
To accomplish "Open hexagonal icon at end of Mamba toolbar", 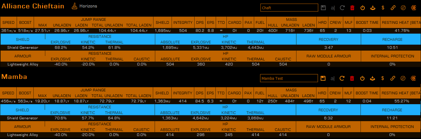I will pos(413,78).
